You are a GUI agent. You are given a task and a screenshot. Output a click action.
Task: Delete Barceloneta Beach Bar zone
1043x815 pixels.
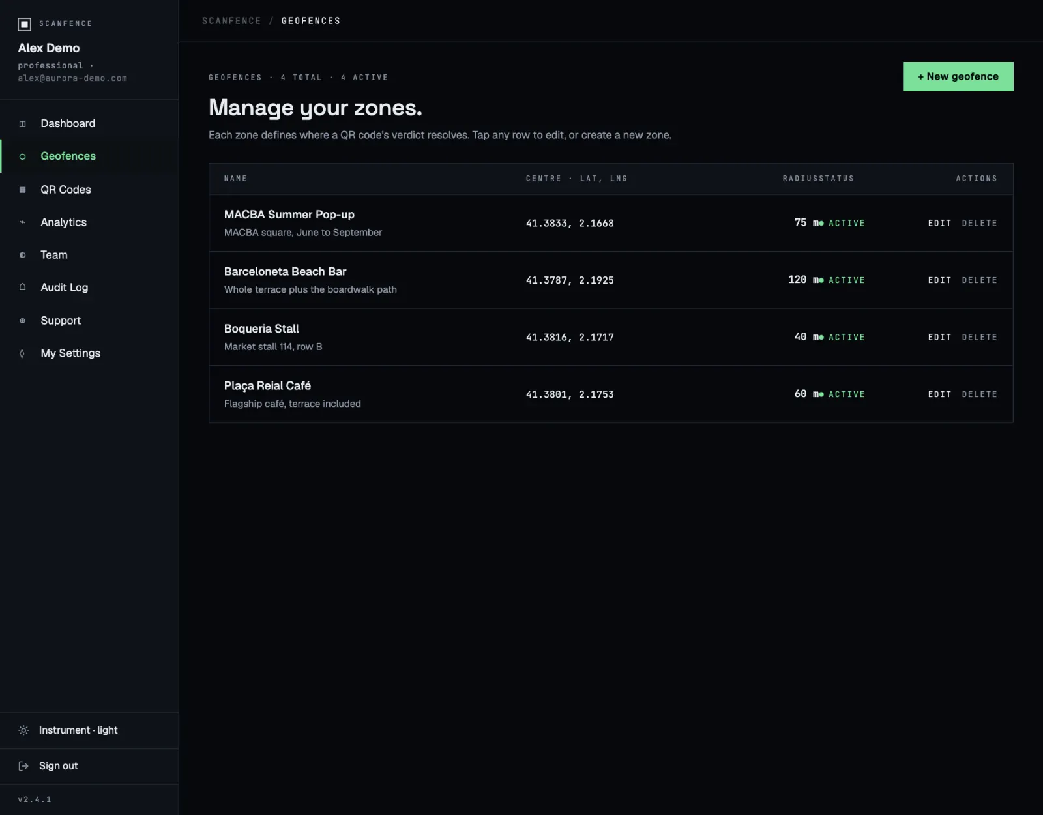click(x=980, y=280)
